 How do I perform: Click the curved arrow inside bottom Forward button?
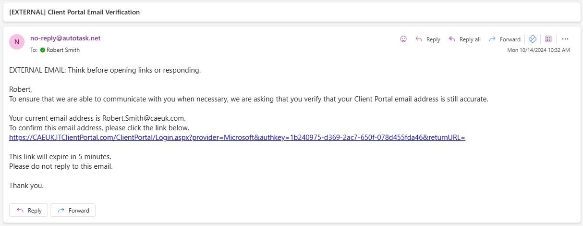(61, 210)
